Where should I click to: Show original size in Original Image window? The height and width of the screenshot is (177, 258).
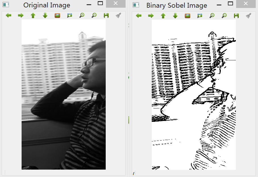pos(57,15)
